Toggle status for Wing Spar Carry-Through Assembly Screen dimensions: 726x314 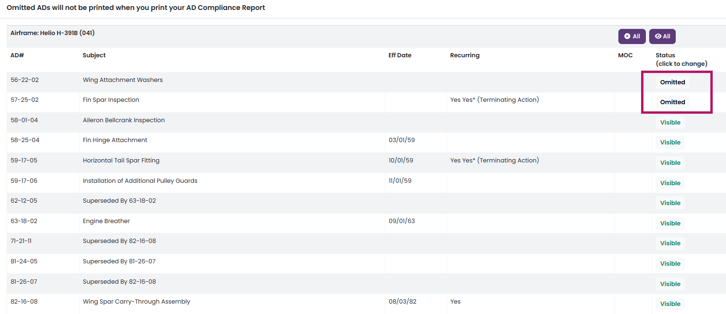tap(670, 304)
